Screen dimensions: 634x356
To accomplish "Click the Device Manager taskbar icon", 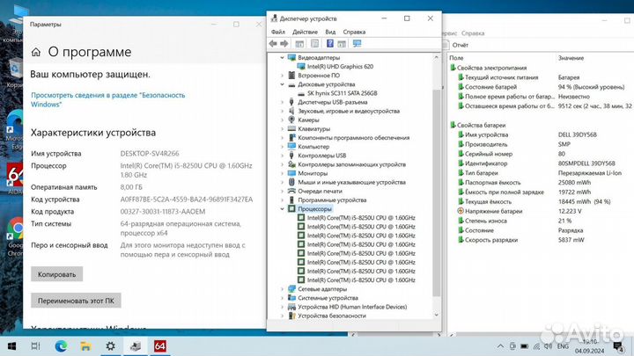I will [136, 346].
